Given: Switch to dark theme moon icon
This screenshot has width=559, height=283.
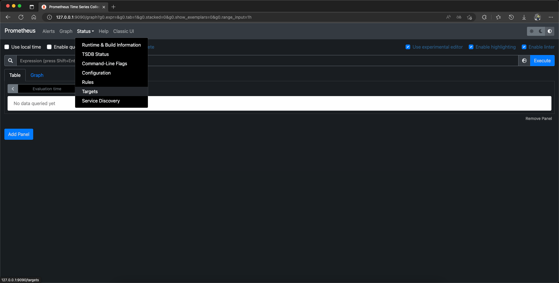Looking at the screenshot, I should 541,31.
